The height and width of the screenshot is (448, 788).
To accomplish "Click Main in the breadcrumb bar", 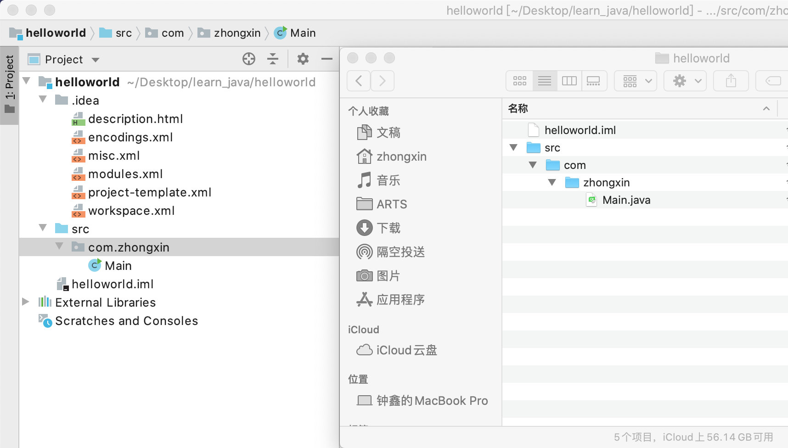I will point(295,33).
